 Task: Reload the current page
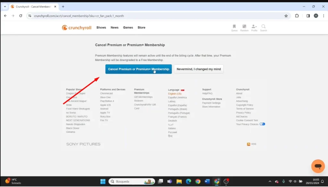(20, 16)
